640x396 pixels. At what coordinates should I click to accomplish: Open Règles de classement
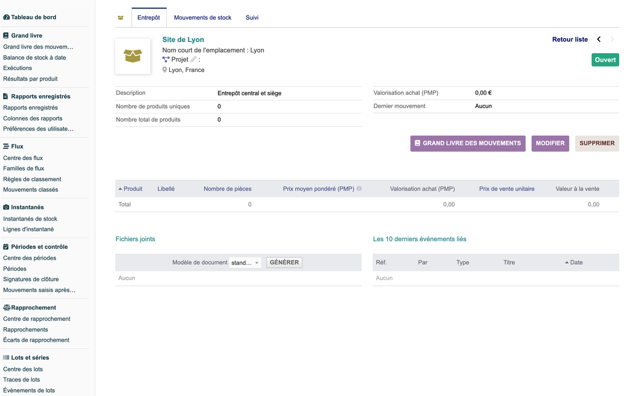pos(32,179)
